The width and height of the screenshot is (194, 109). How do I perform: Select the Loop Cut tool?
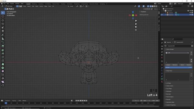tap(3, 57)
